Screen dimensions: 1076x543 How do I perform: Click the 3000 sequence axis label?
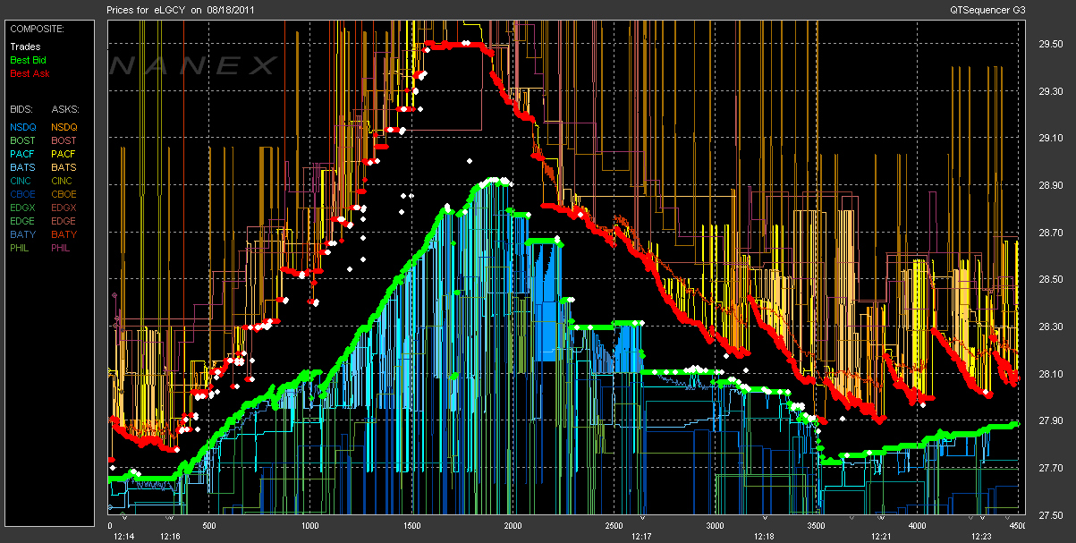(716, 526)
